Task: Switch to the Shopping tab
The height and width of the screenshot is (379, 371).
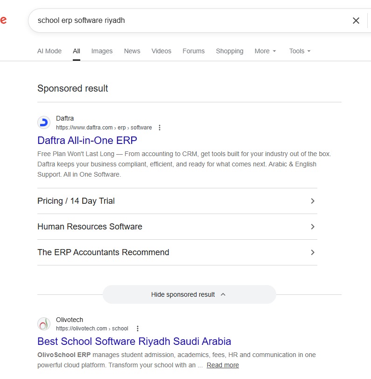Action: click(230, 51)
